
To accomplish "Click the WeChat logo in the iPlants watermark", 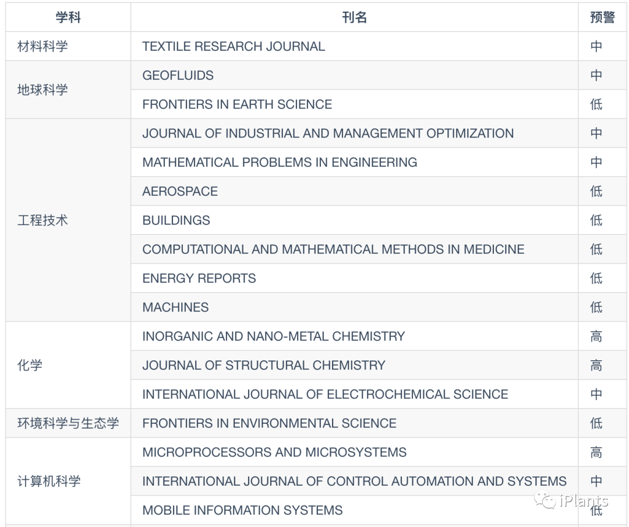I will pos(546,501).
